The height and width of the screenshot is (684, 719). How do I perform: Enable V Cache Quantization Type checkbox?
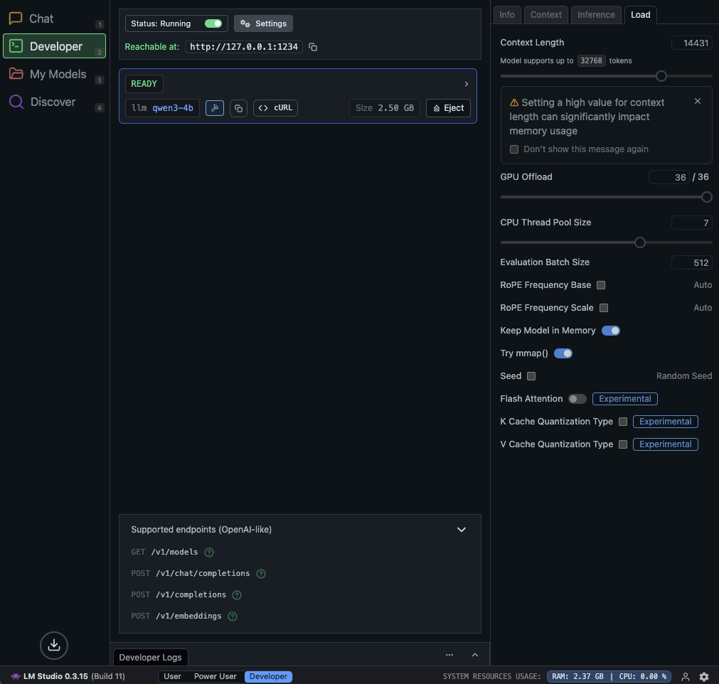(623, 444)
